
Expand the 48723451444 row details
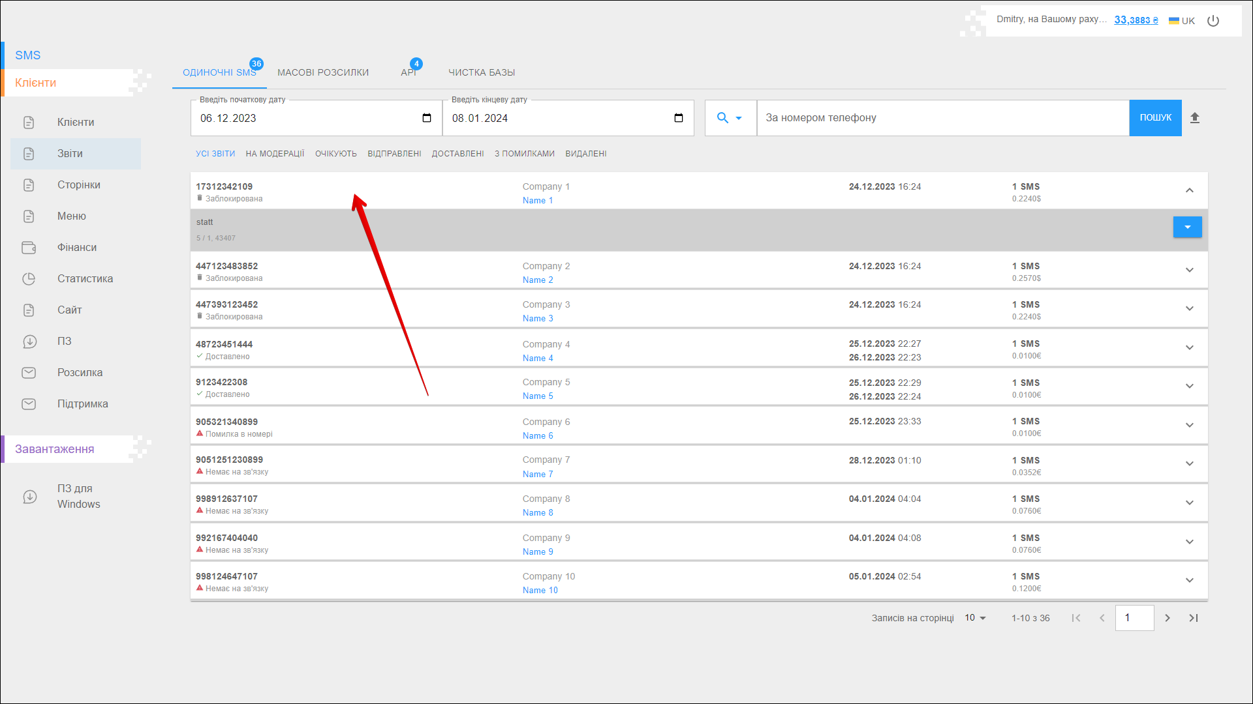(1189, 347)
